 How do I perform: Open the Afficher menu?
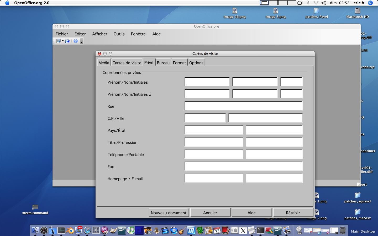tap(100, 34)
